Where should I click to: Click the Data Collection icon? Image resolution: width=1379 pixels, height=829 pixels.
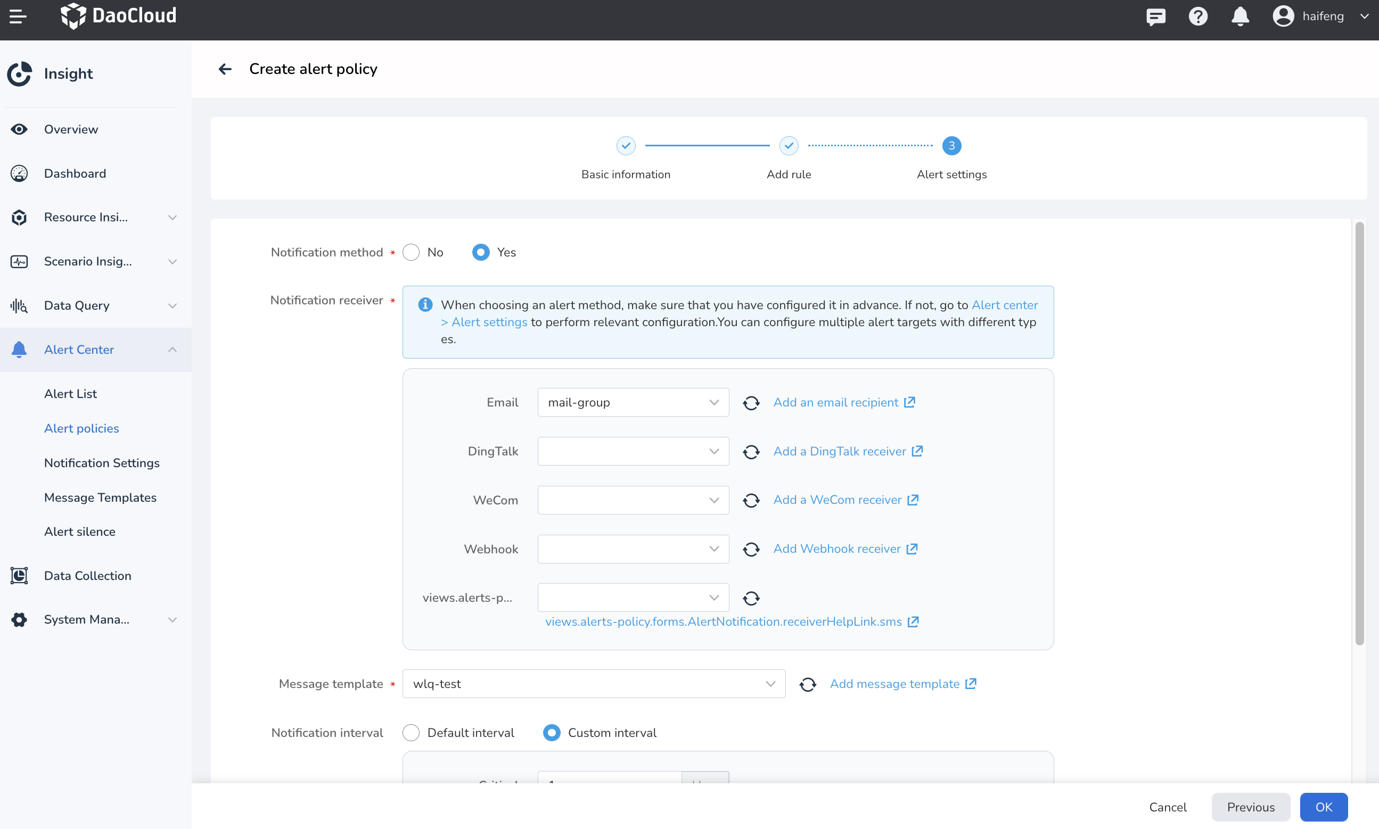(19, 575)
